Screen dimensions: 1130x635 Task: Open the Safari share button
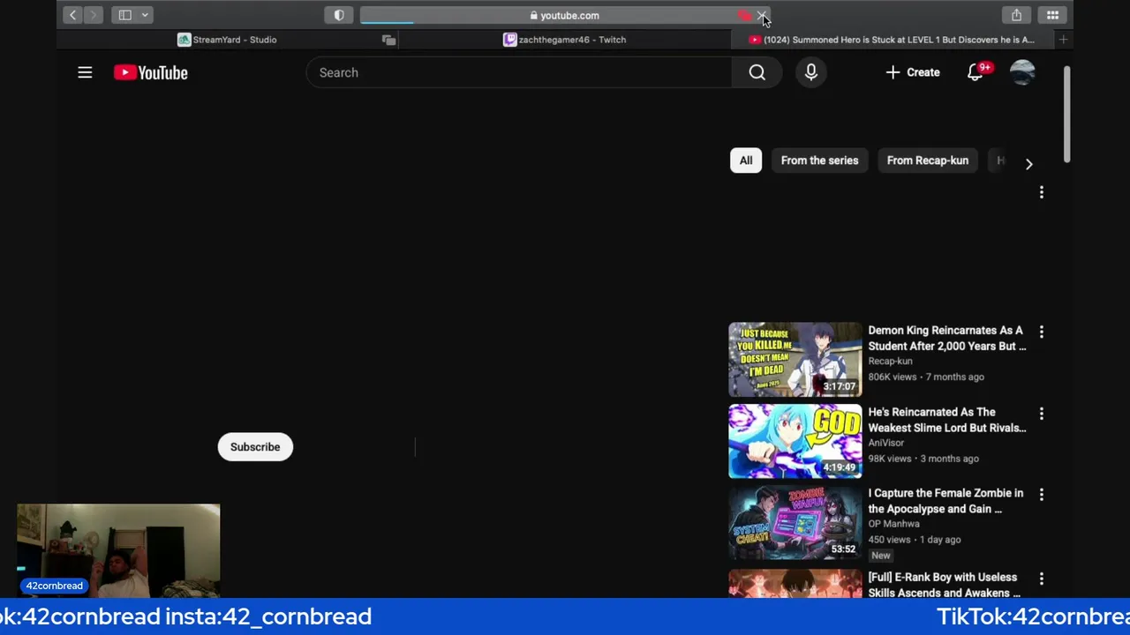point(1016,15)
